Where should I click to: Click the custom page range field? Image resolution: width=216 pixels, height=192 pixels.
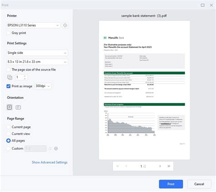point(36,148)
